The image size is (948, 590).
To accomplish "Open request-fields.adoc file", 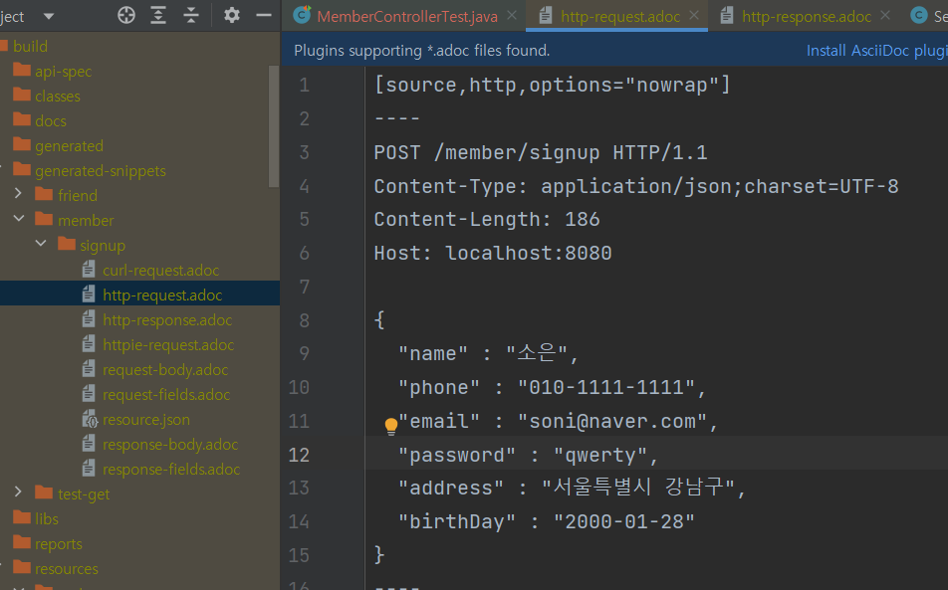I will (166, 395).
